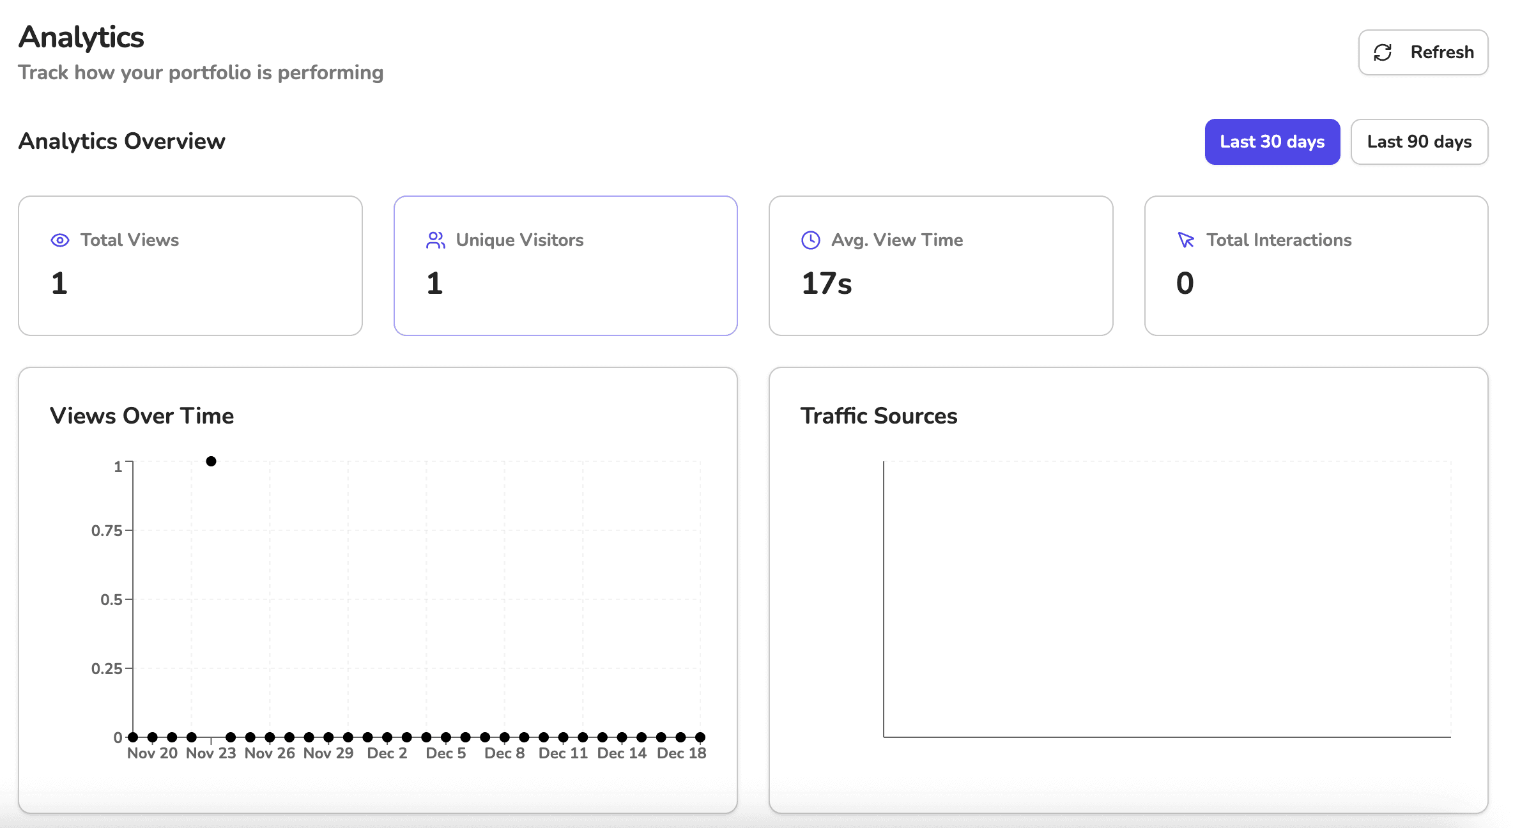The height and width of the screenshot is (828, 1513).
Task: Click the clock icon on Avg. View Time card
Action: (x=810, y=240)
